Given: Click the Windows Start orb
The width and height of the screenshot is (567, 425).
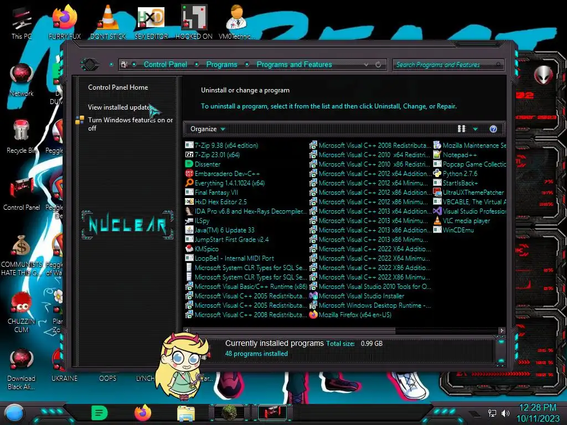Looking at the screenshot, I should pyautogui.click(x=14, y=413).
